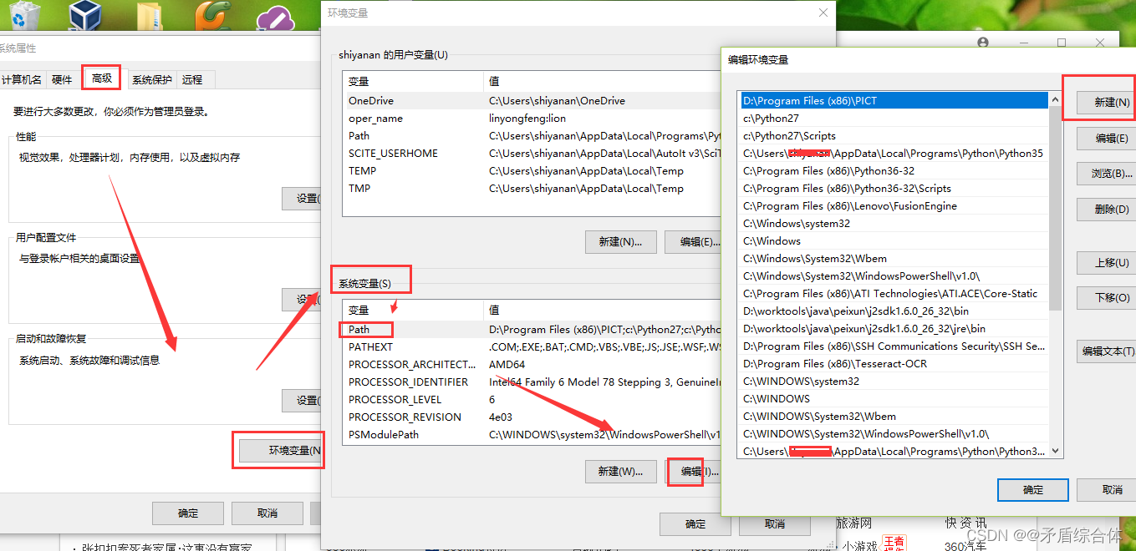Select the Lenovo\FusionEngine path entry
Viewport: 1136px width, 551px height.
pos(894,205)
